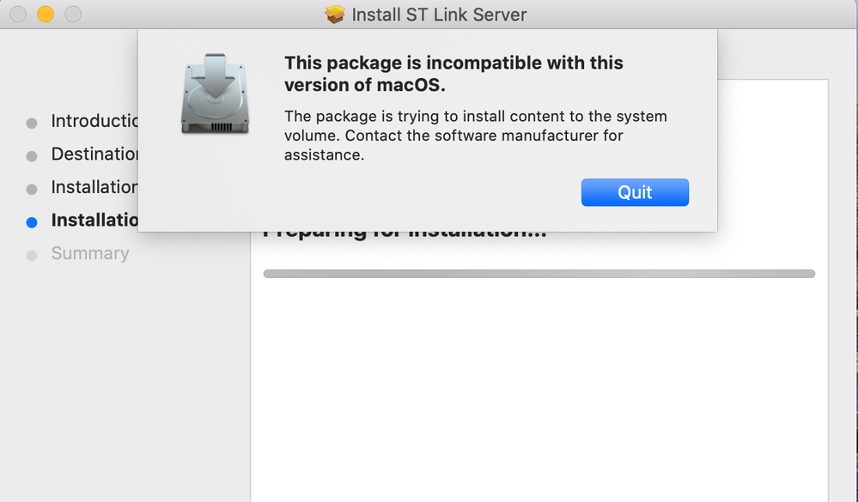Click the gray bullet beside Introduction
858x502 pixels.
point(32,123)
